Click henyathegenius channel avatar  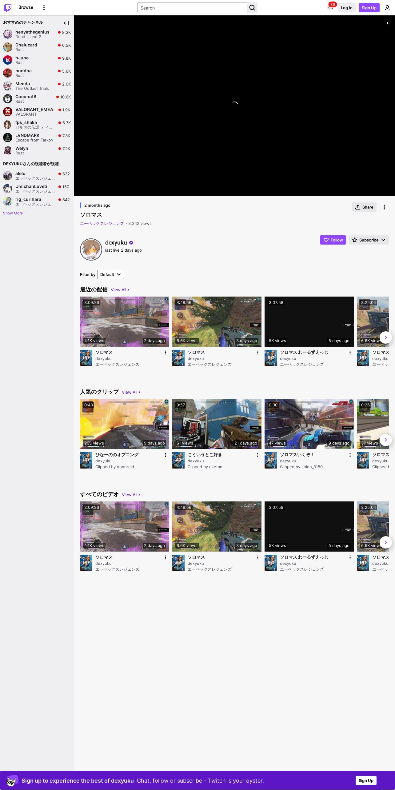pos(8,34)
